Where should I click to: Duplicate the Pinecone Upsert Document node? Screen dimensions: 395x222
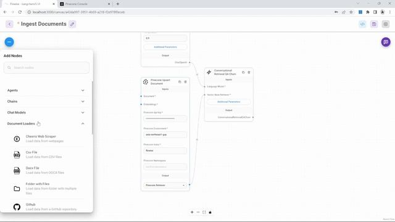pos(180,82)
